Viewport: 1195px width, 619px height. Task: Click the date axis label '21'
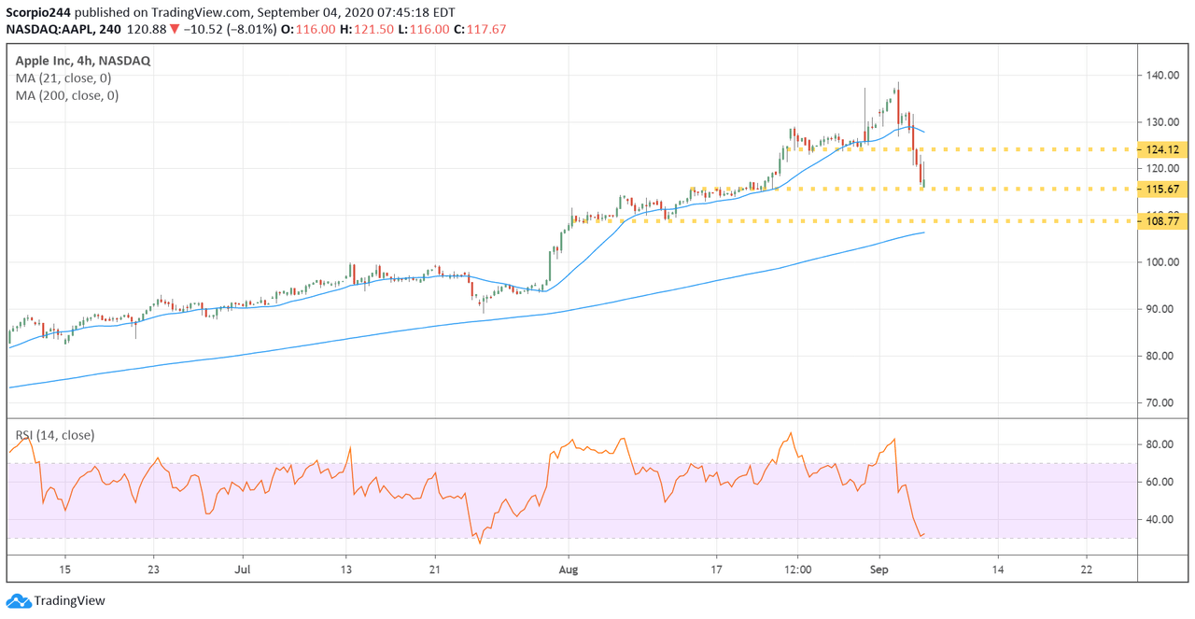point(435,568)
